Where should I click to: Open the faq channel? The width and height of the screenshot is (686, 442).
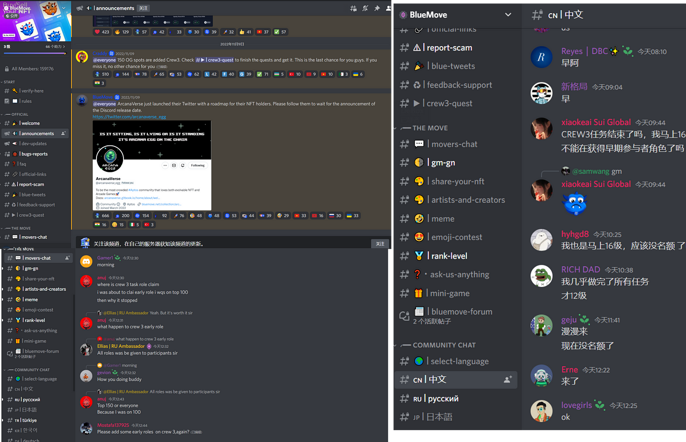pyautogui.click(x=23, y=164)
